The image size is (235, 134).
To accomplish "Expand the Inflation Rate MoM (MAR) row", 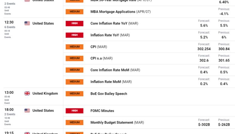I will [x=111, y=82].
